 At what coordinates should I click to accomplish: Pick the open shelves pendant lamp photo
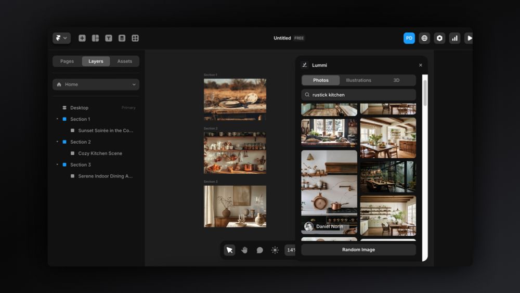click(x=388, y=215)
